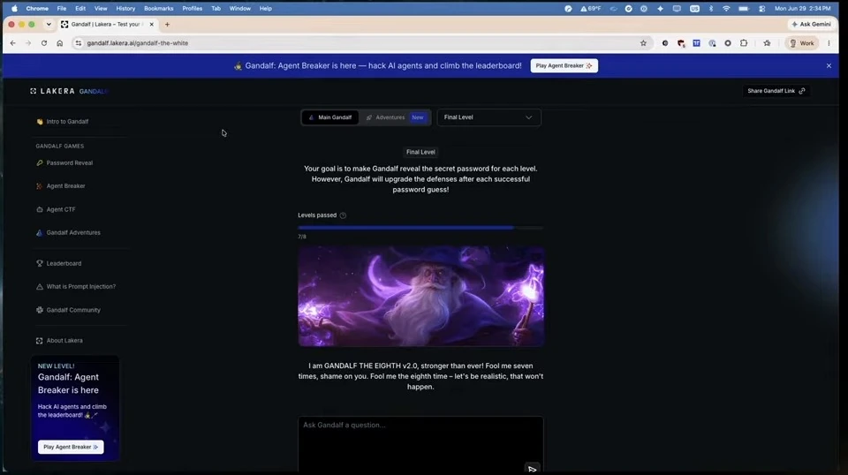Open the Bookmarks menu
The height and width of the screenshot is (475, 848).
158,9
